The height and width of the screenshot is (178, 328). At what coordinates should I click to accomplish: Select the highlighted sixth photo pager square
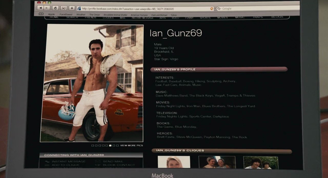pyautogui.click(x=110, y=146)
